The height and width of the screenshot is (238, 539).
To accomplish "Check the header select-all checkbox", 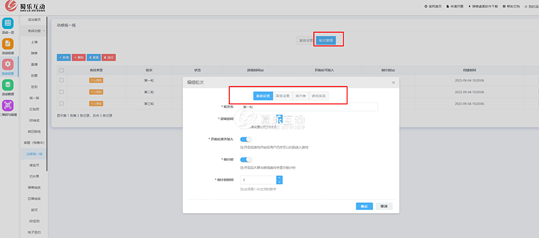I will tap(62, 70).
